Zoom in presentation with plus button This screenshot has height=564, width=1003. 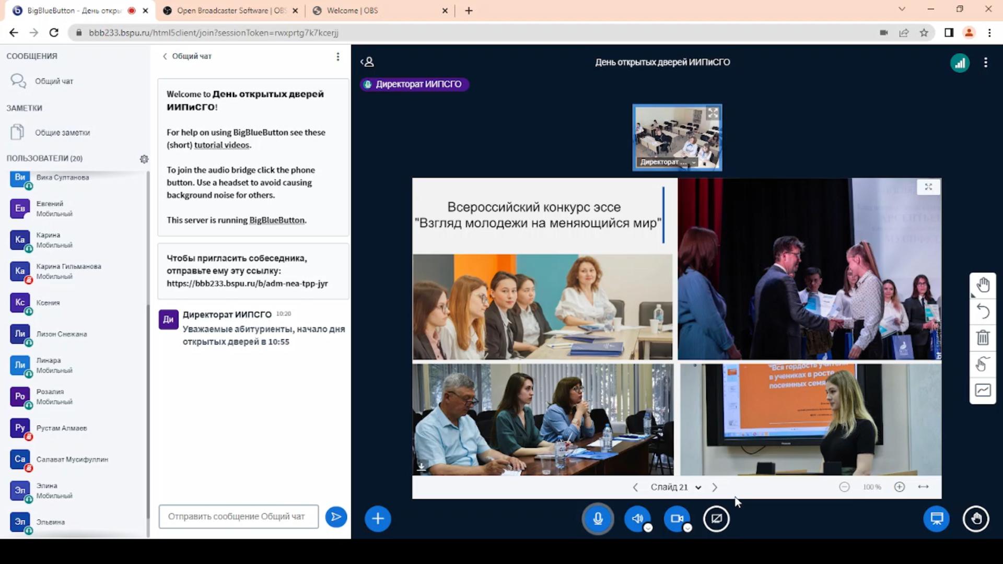899,487
